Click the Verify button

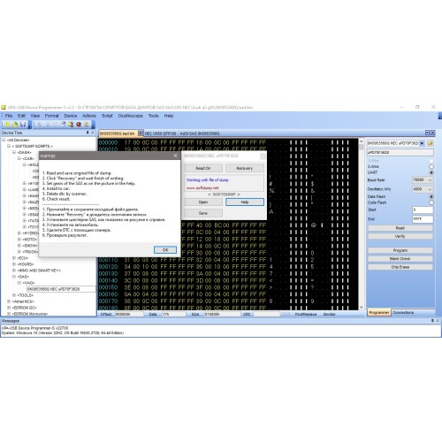[400, 236]
